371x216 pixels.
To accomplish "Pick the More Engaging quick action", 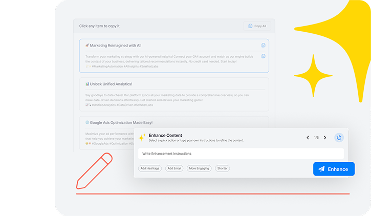I will (199, 168).
